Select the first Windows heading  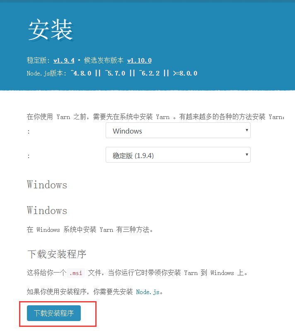[47, 185]
